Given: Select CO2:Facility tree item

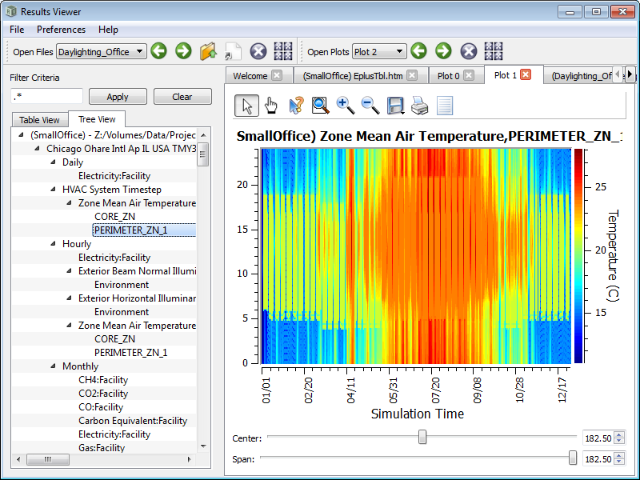Looking at the screenshot, I should [103, 393].
